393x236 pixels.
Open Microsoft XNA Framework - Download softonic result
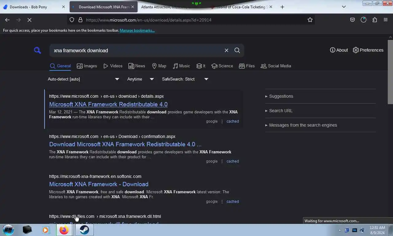click(99, 184)
